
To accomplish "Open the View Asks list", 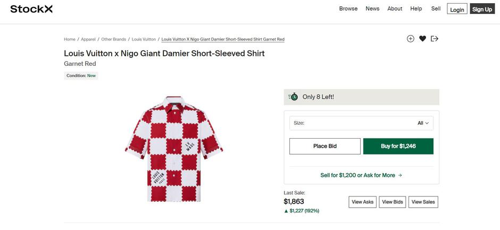I will pos(363,202).
